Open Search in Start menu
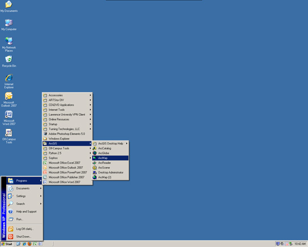 click(x=25, y=204)
